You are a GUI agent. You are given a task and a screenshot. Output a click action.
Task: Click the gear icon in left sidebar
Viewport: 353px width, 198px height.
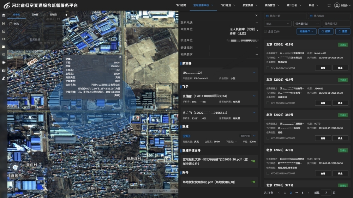pos(4,54)
